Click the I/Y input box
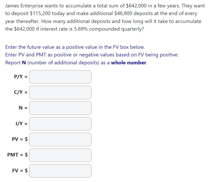The height and width of the screenshot is (182, 221). (x=60, y=124)
